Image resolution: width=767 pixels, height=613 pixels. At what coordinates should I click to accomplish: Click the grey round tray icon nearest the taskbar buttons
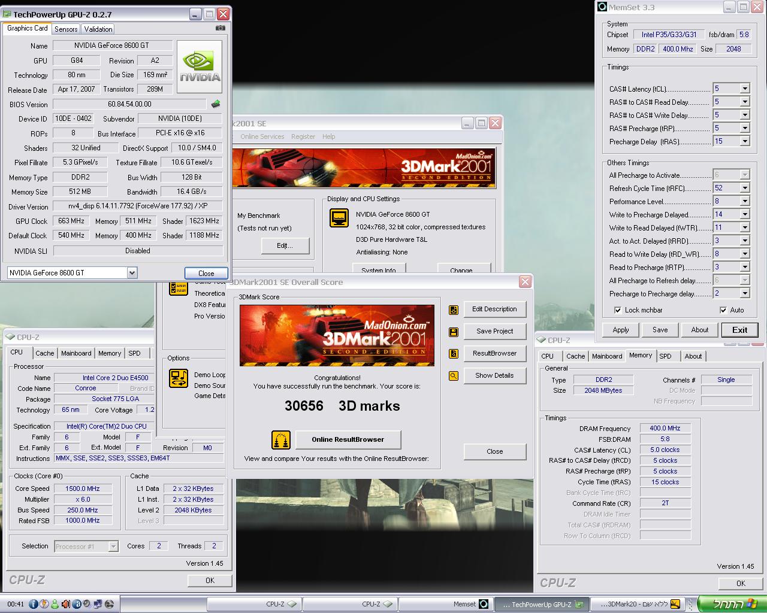point(109,604)
